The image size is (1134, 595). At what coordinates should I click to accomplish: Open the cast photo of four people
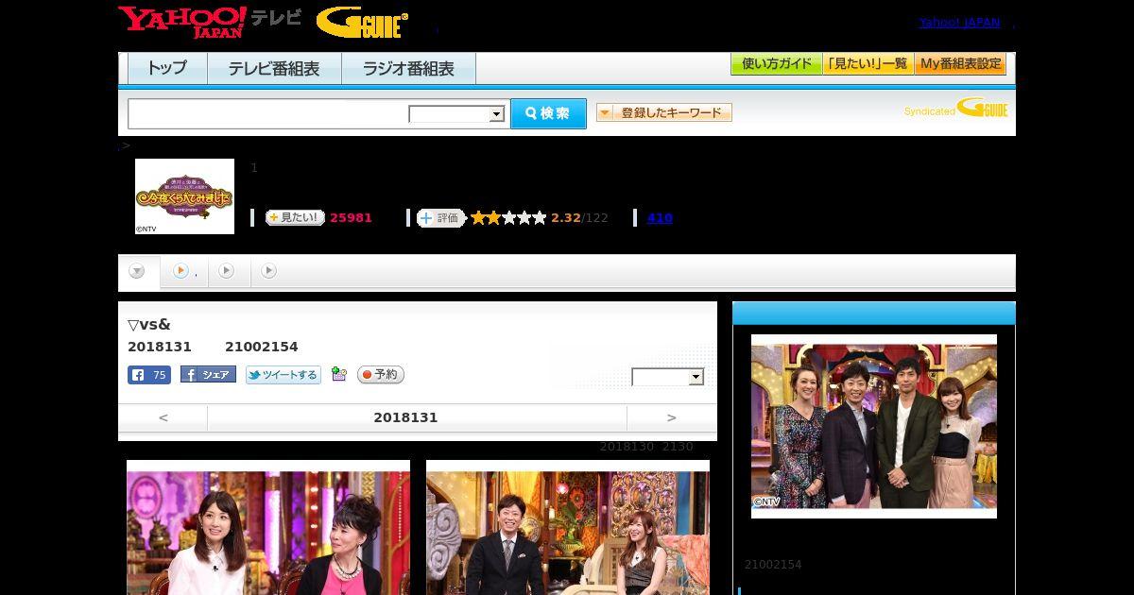coord(874,426)
